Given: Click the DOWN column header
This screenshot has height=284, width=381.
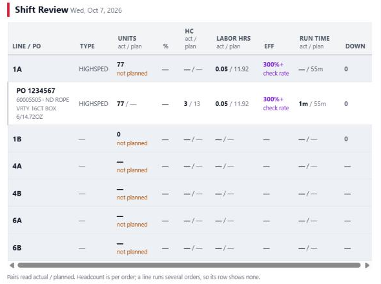Looking at the screenshot, I should click(x=355, y=46).
